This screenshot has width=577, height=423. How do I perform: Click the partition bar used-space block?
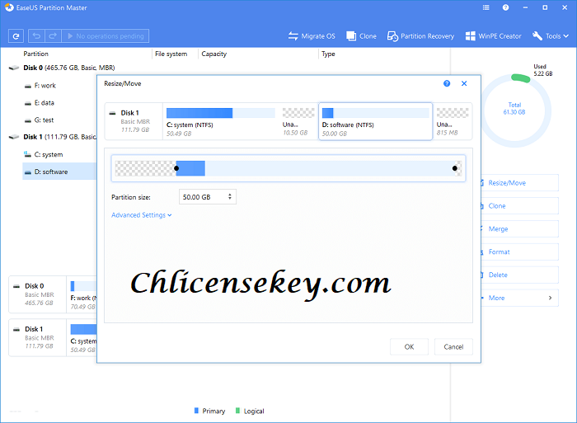(x=190, y=168)
